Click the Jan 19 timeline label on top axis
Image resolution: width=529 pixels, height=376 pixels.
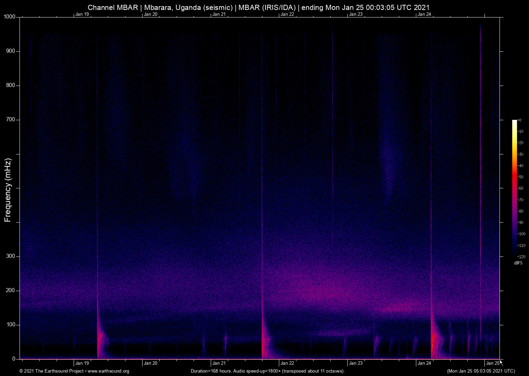coord(82,14)
